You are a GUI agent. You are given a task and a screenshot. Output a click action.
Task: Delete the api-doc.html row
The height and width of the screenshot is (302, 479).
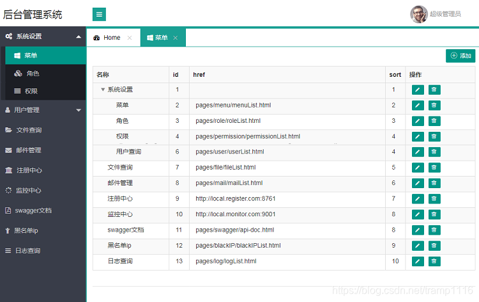point(434,230)
